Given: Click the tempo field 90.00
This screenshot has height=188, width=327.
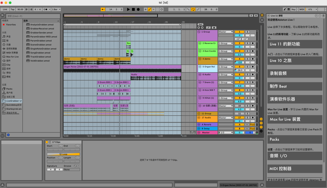Looking at the screenshot, I should coord(20,9).
